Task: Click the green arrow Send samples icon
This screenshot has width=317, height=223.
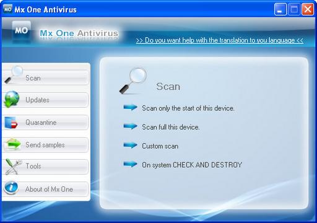Action: (12, 144)
